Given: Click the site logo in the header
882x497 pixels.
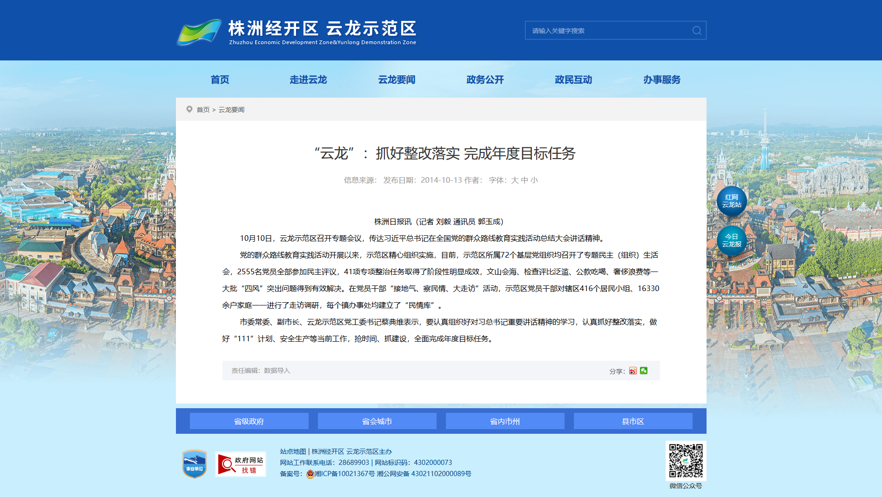Looking at the screenshot, I should [296, 32].
